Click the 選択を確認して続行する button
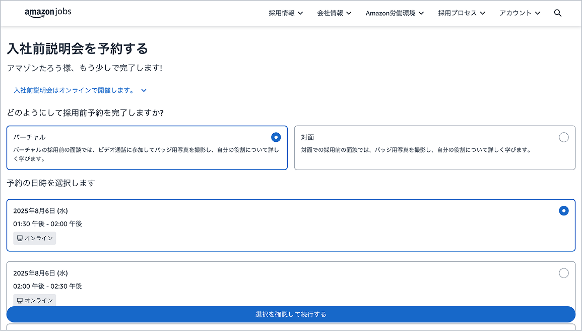 (291, 314)
